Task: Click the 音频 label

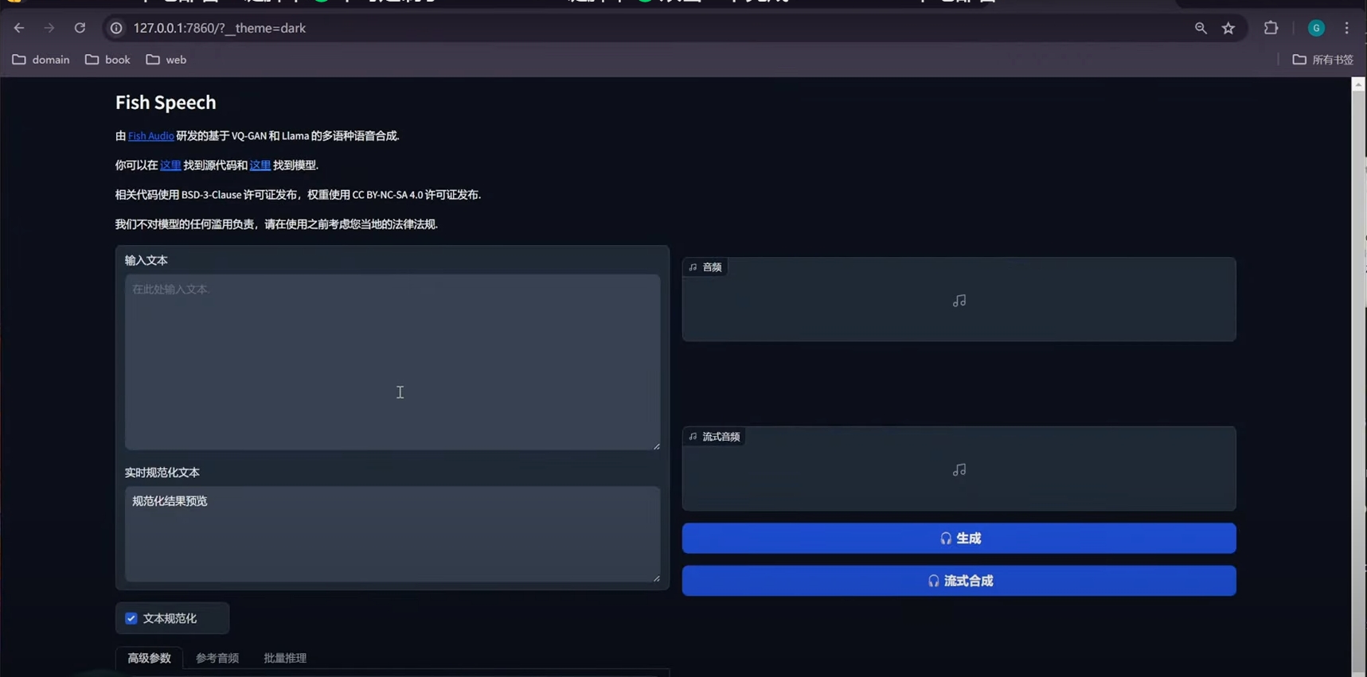Action: (x=705, y=267)
